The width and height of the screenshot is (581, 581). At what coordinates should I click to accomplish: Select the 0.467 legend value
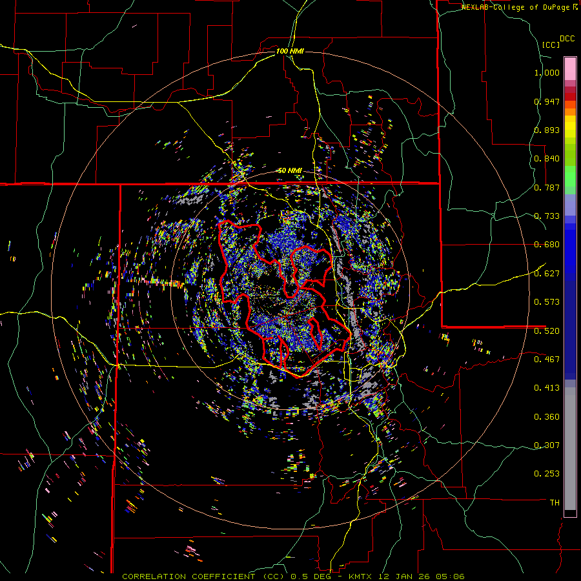(547, 360)
